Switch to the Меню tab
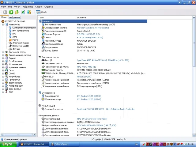196x147 pixels. (4, 17)
